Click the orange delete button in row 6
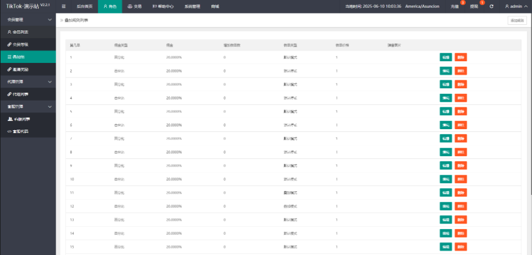532x255 pixels. (461, 125)
